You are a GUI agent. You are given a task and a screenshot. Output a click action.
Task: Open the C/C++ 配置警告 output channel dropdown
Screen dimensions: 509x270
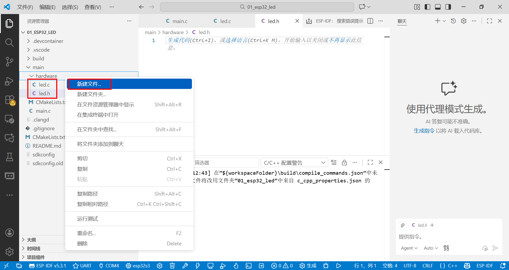[295, 163]
